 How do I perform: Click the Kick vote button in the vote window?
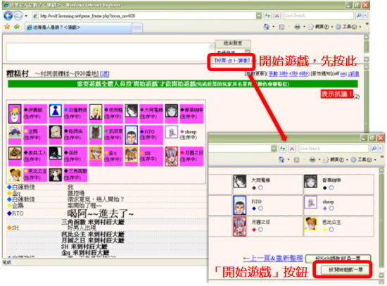338,259
